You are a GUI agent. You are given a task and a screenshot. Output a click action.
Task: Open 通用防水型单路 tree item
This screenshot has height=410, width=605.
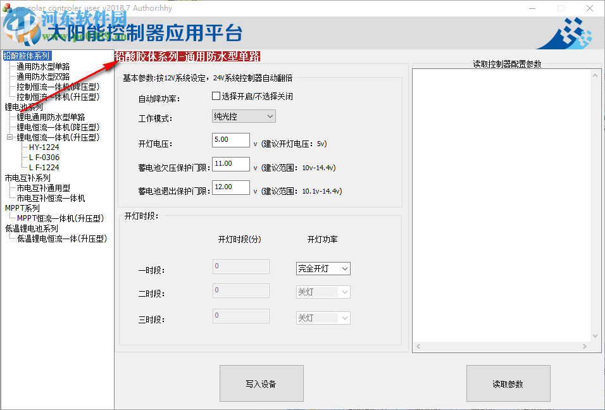[43, 66]
